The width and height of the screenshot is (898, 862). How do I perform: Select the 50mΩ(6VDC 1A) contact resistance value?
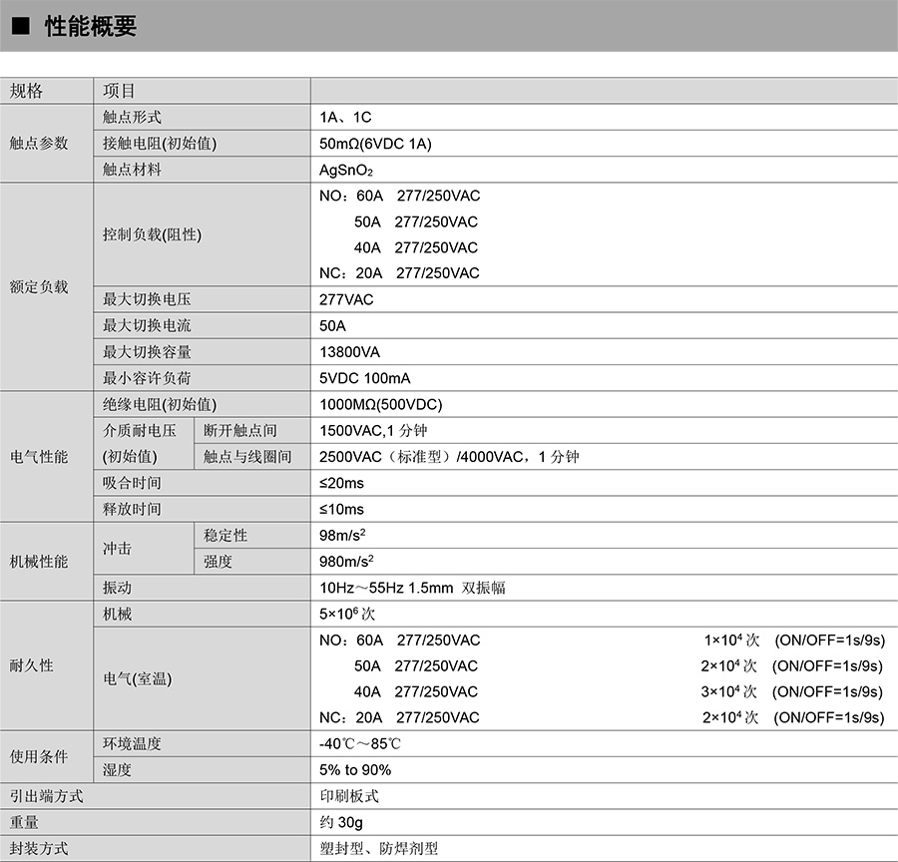375,144
